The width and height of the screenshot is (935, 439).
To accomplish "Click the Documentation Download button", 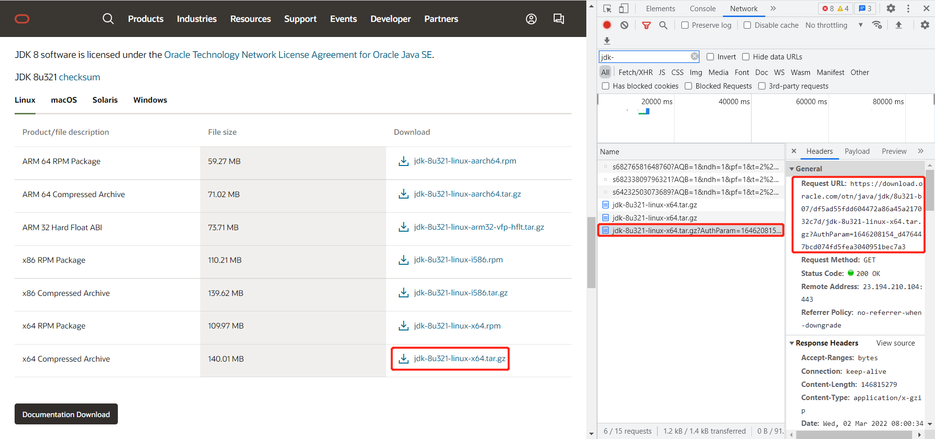I will point(66,414).
